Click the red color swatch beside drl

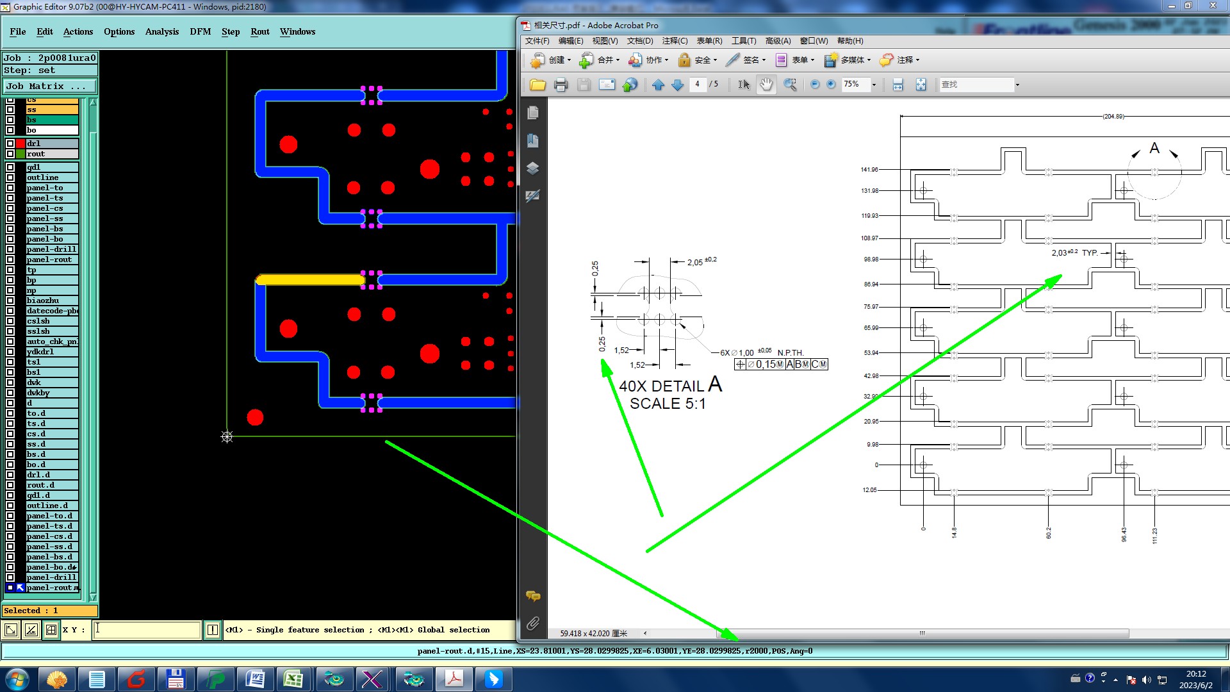coord(20,144)
